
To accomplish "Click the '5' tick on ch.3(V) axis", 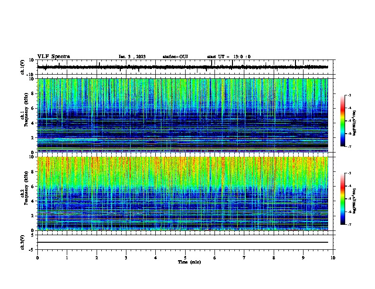I will tap(33, 235).
